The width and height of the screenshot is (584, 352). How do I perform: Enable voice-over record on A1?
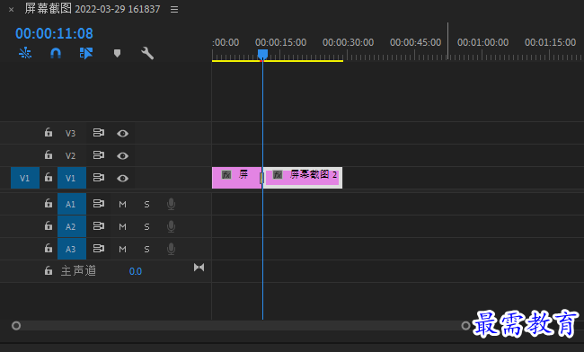tap(171, 204)
